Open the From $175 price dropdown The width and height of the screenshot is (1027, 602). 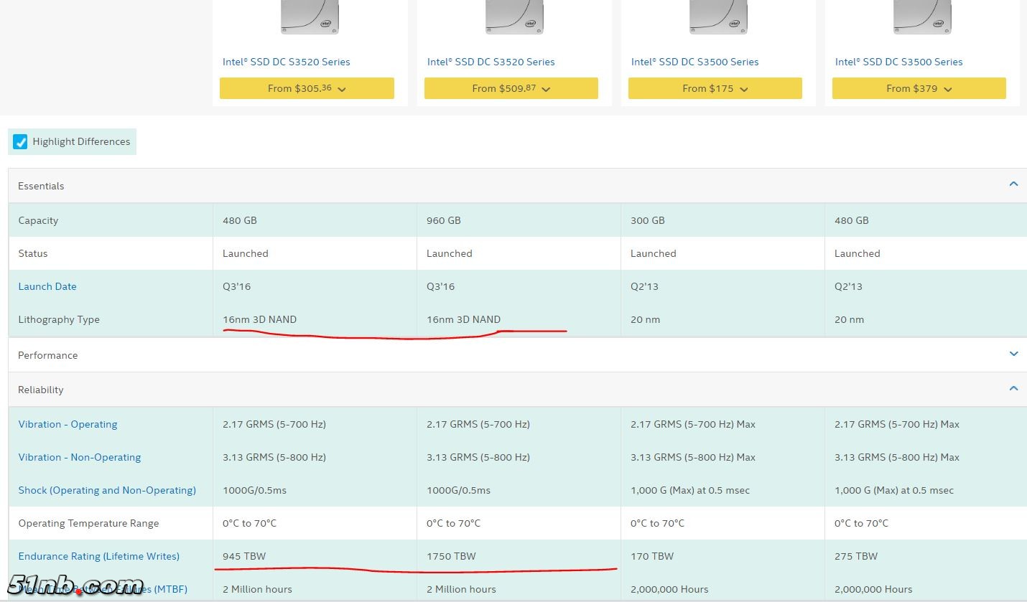[715, 88]
